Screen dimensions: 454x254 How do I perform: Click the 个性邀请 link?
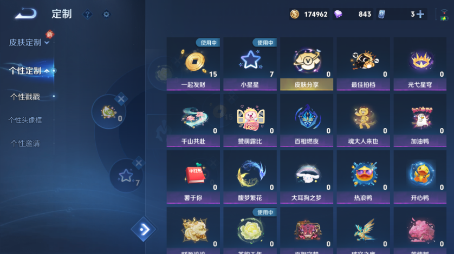[25, 143]
